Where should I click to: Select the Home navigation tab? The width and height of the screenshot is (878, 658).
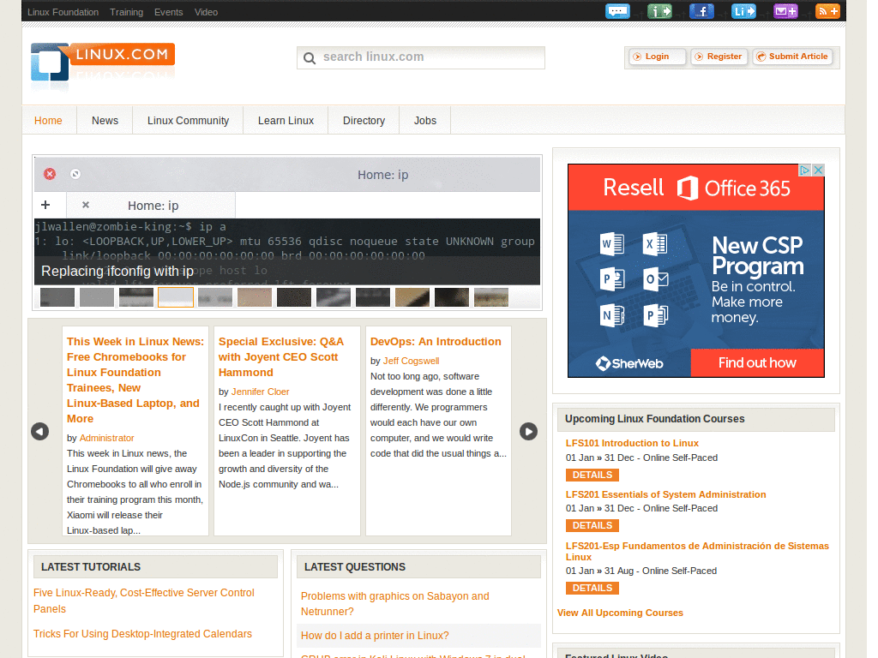(48, 120)
